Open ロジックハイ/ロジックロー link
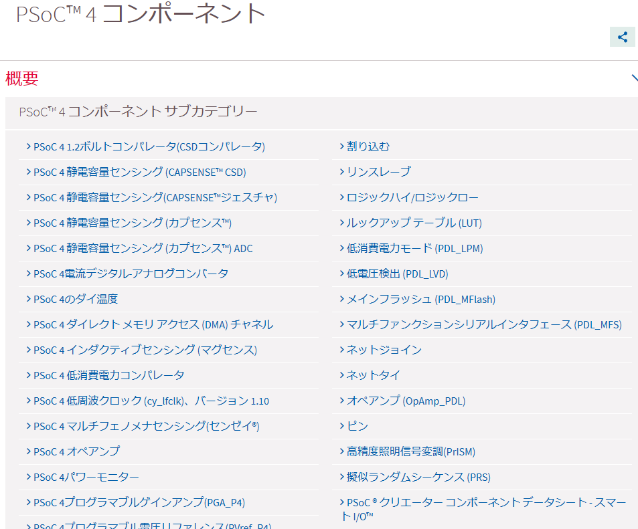638x529 pixels. 412,197
